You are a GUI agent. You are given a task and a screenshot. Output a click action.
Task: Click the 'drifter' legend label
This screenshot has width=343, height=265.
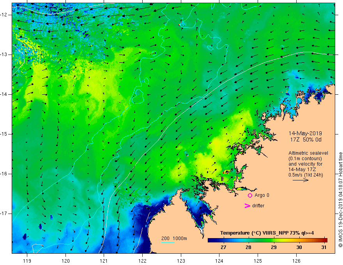point(258,206)
